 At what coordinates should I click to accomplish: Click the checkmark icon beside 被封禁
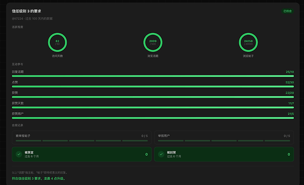[x=161, y=154]
